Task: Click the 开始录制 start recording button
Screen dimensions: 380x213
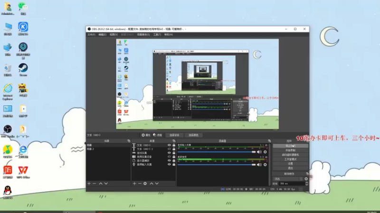Action: [x=290, y=150]
